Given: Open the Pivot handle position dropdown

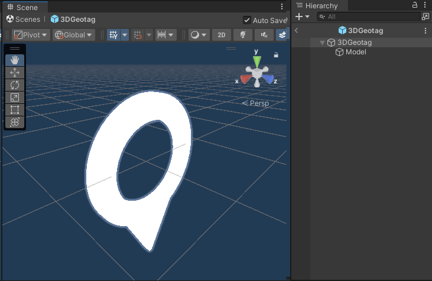Looking at the screenshot, I should pos(31,35).
